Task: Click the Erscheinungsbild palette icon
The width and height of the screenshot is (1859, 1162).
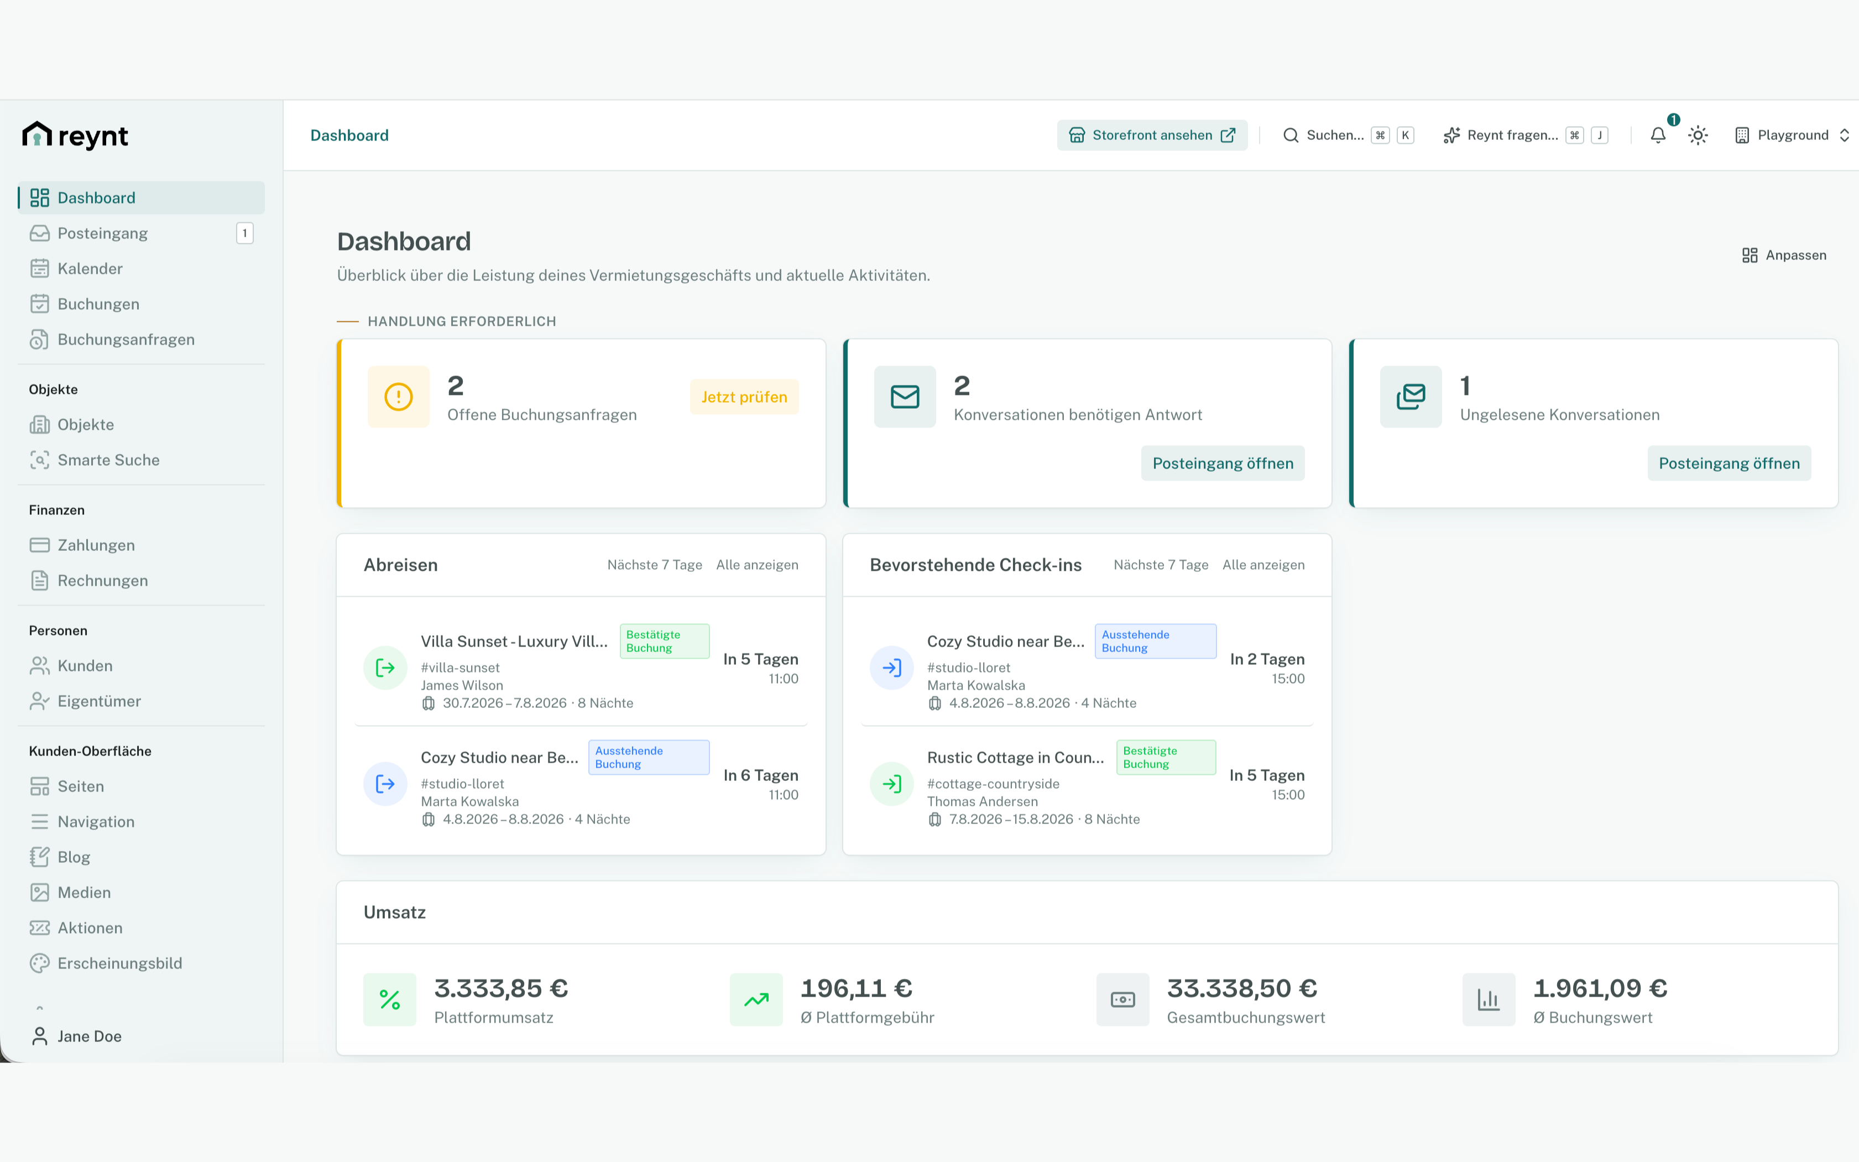Action: tap(39, 963)
